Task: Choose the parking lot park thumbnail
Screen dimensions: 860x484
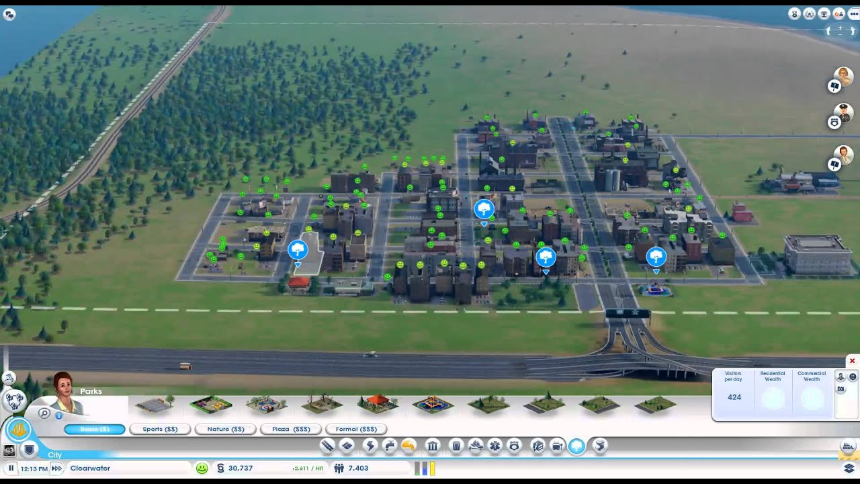Action: (155, 405)
